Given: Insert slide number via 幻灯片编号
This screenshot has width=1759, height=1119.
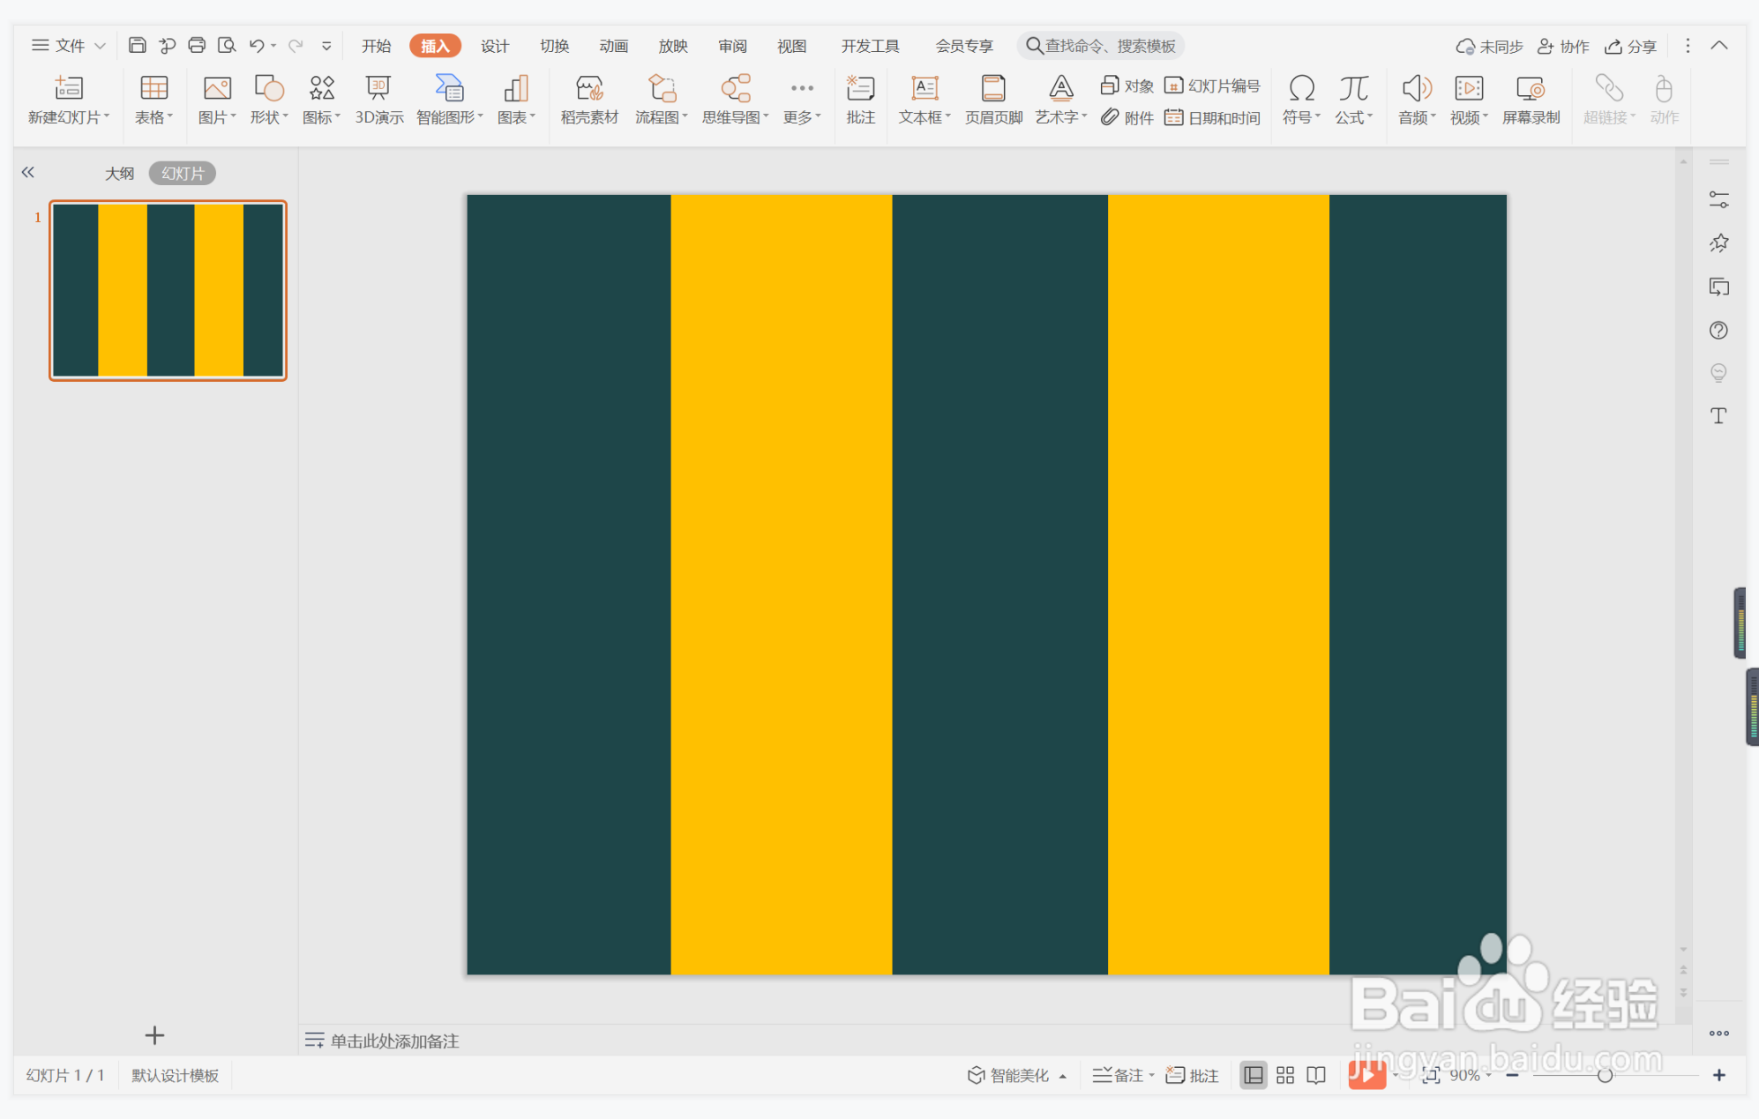Looking at the screenshot, I should point(1213,86).
